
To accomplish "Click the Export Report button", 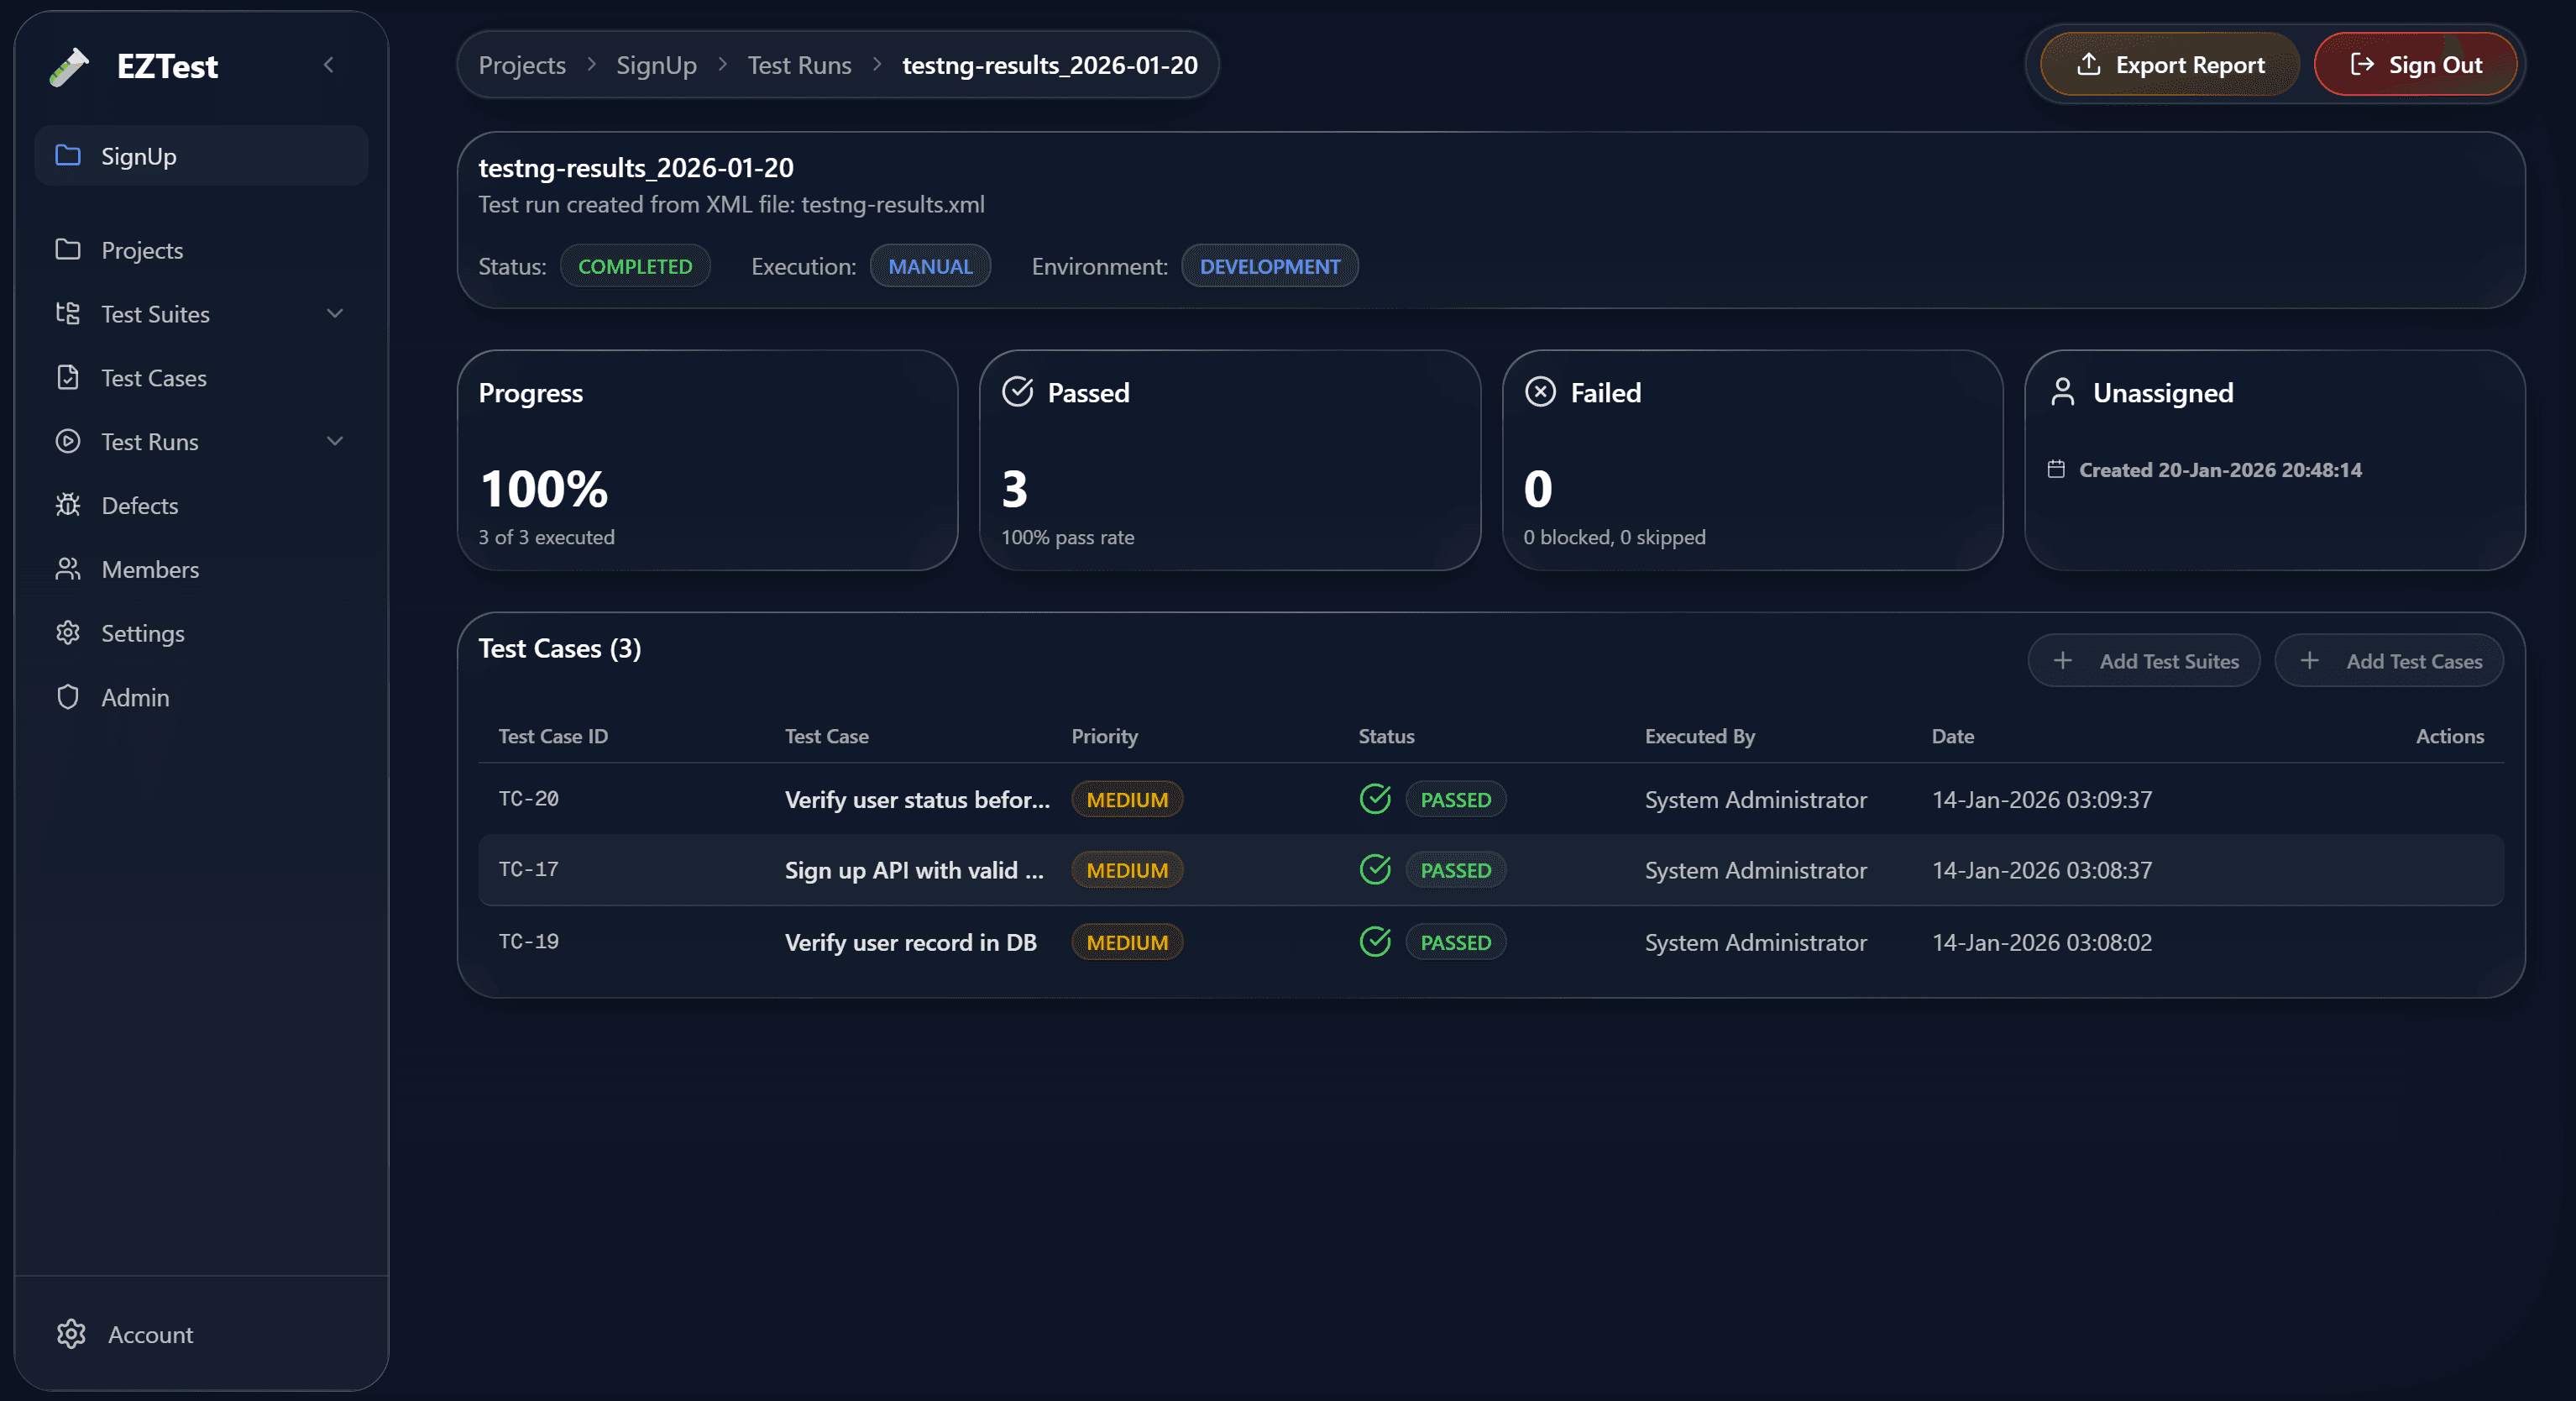I will 2168,64.
